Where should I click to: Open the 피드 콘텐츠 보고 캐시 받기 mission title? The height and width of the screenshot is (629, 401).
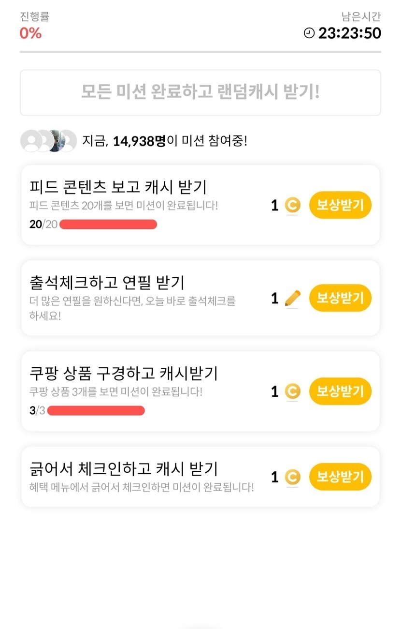coord(118,186)
